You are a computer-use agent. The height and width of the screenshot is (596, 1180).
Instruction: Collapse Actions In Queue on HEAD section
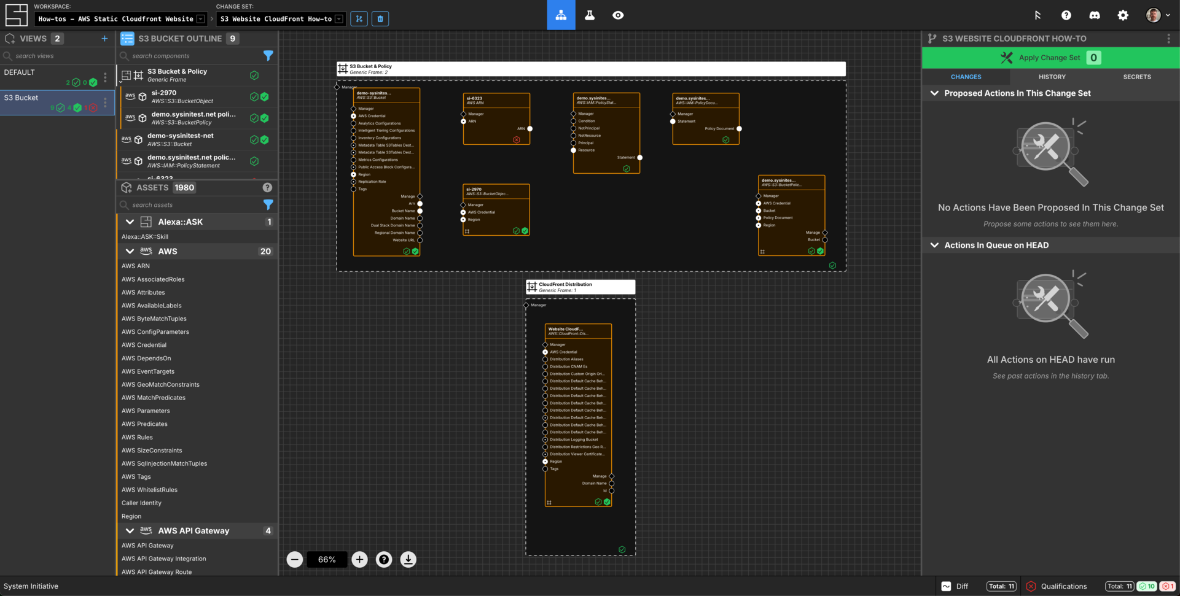click(935, 245)
